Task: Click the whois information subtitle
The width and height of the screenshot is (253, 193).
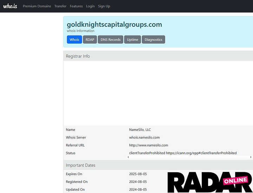Action: coord(80,31)
